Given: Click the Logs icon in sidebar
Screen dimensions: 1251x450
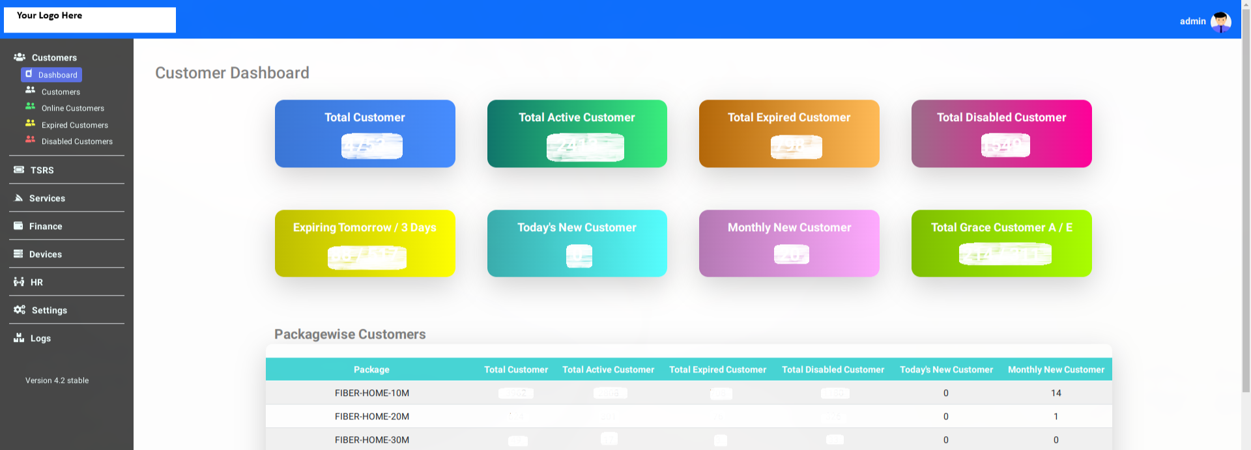Looking at the screenshot, I should (x=19, y=338).
